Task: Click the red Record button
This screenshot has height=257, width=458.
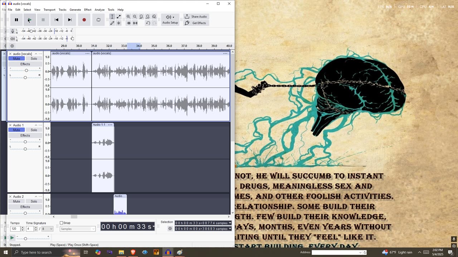Action: click(84, 20)
